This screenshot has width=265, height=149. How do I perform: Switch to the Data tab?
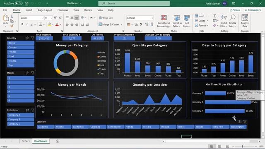76,10
